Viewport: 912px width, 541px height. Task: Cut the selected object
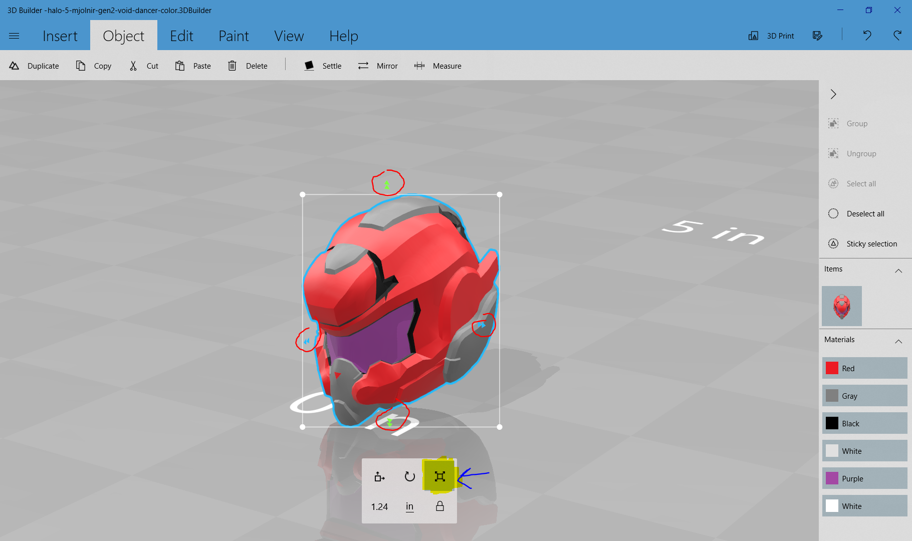tap(144, 66)
